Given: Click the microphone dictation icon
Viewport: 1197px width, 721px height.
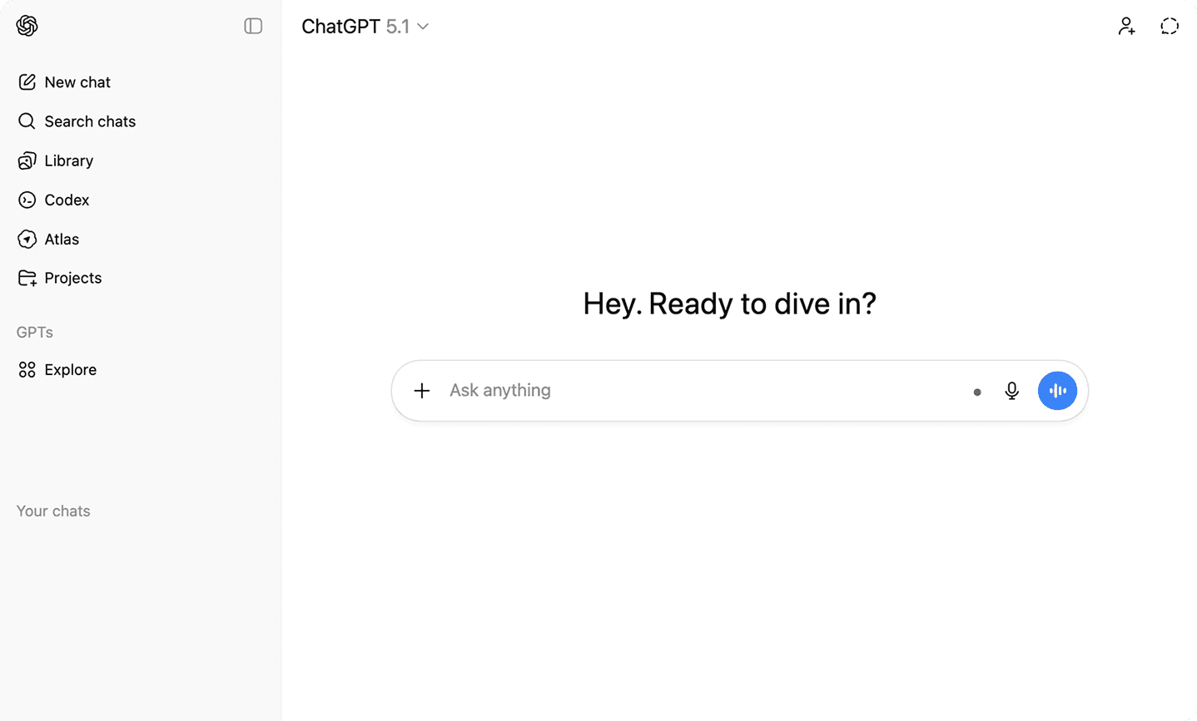Looking at the screenshot, I should (x=1011, y=390).
